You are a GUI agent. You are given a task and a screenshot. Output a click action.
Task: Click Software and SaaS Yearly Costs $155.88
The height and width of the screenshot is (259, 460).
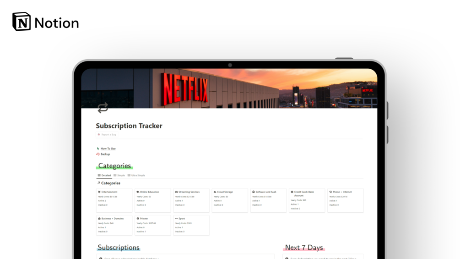pos(262,197)
